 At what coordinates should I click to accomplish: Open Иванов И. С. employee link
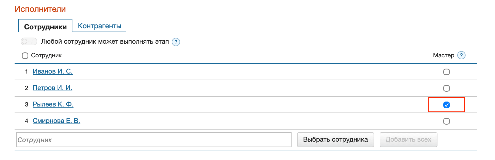click(x=53, y=71)
